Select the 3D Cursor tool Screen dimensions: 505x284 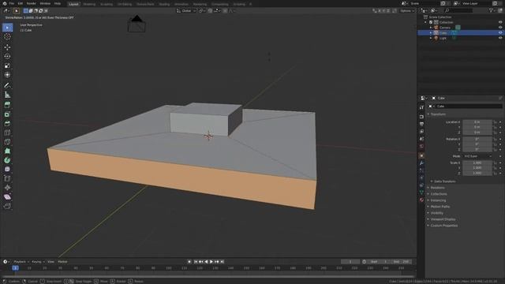[7, 37]
